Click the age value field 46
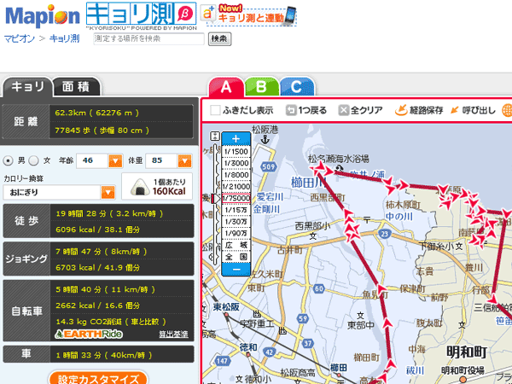 pyautogui.click(x=92, y=160)
